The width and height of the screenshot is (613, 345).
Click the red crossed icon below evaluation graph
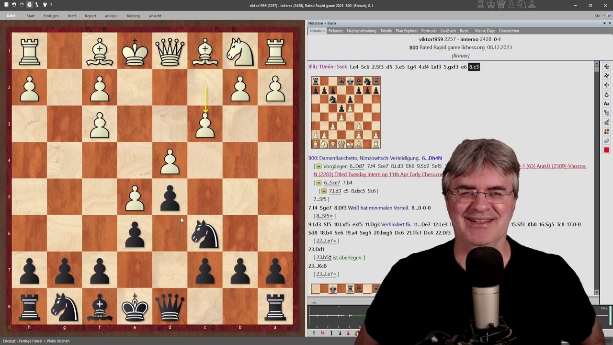(322, 333)
